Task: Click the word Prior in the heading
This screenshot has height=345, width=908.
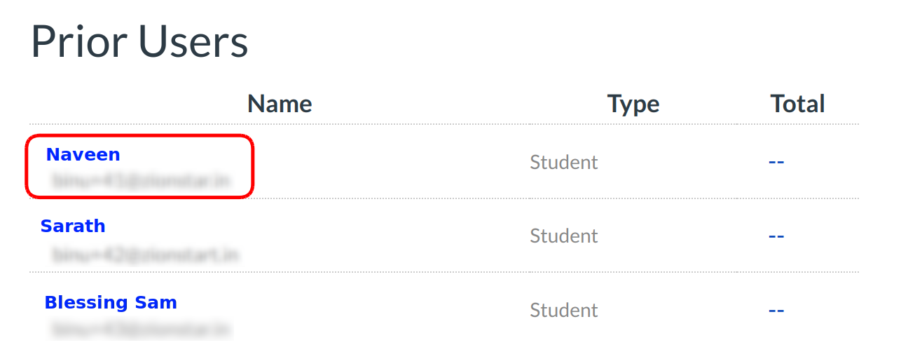Action: click(x=79, y=42)
